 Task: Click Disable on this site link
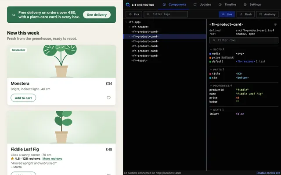click(x=268, y=173)
